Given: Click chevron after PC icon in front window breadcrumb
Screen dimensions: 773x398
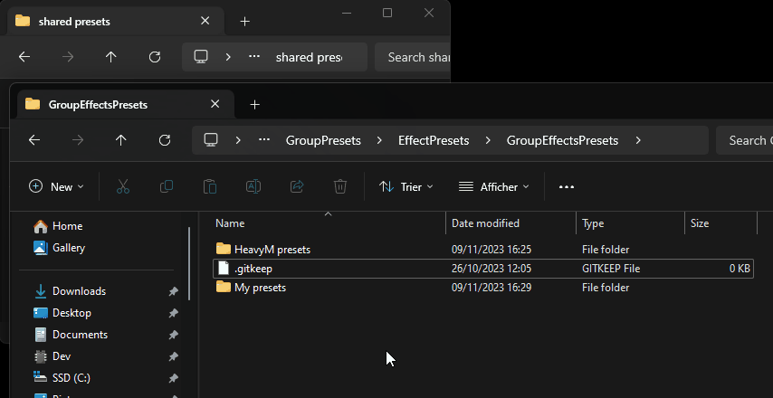Looking at the screenshot, I should (x=238, y=140).
